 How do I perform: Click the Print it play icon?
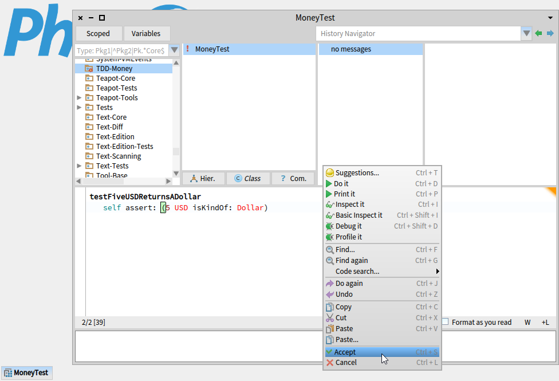point(329,194)
